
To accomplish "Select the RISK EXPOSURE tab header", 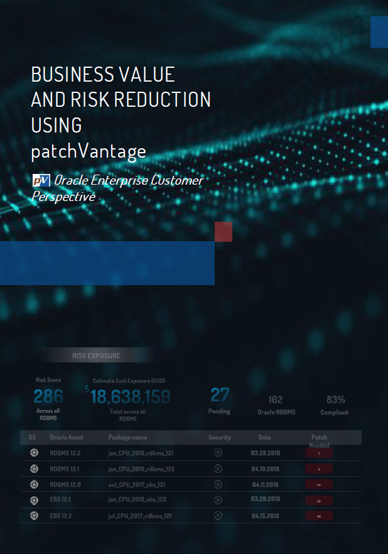I will [96, 356].
